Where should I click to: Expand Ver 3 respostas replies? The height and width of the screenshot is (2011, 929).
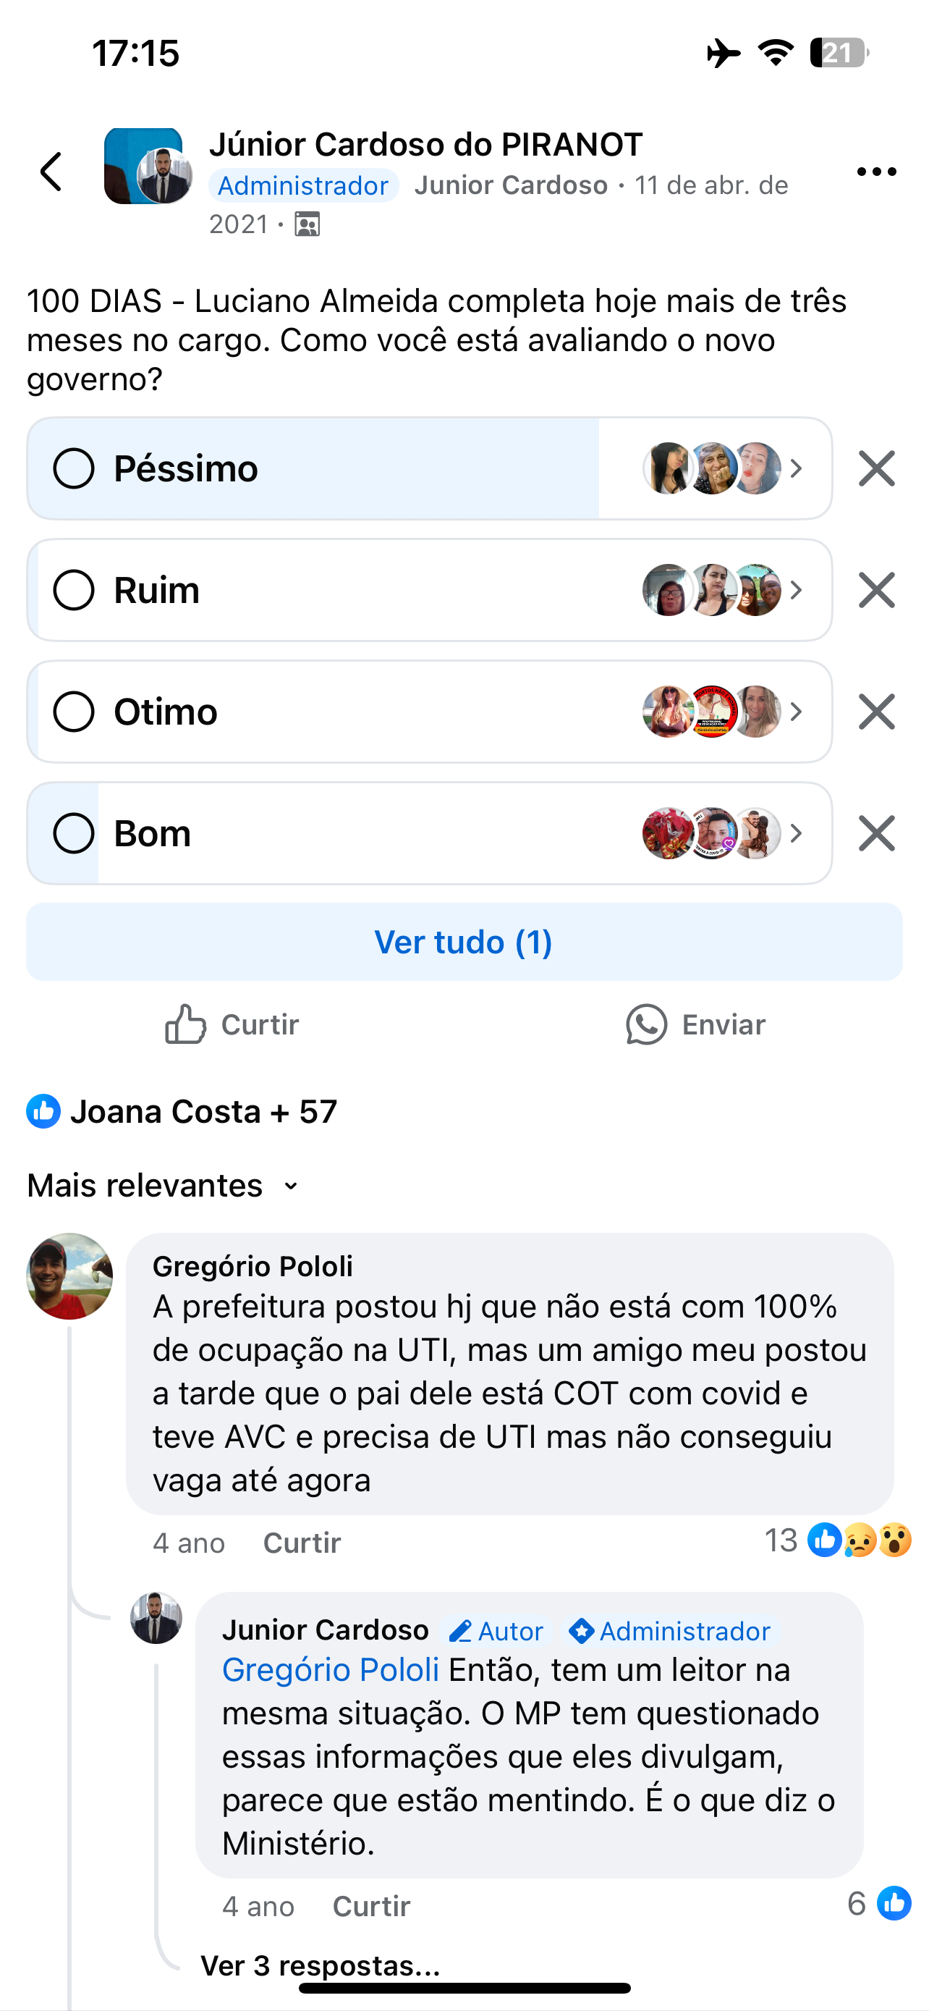point(320,1965)
